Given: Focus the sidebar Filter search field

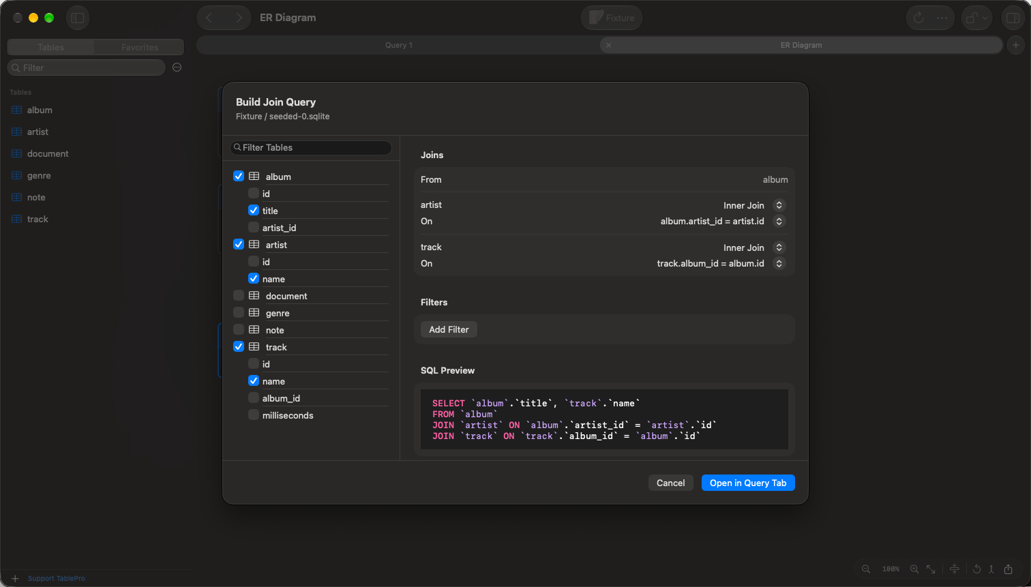Looking at the screenshot, I should coord(86,67).
